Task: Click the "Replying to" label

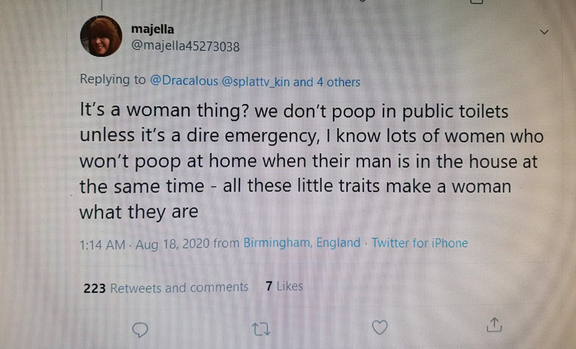Action: pyautogui.click(x=112, y=81)
